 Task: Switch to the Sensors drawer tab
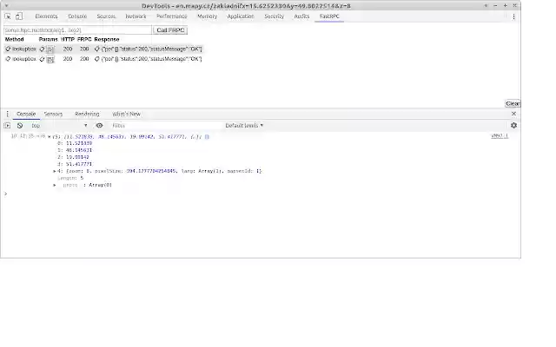[x=53, y=114]
